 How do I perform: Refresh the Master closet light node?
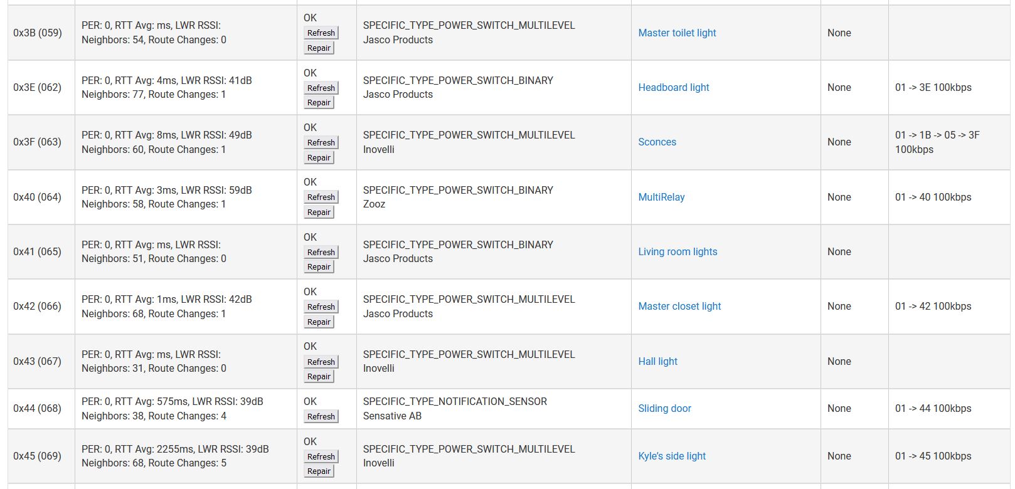[x=321, y=307]
